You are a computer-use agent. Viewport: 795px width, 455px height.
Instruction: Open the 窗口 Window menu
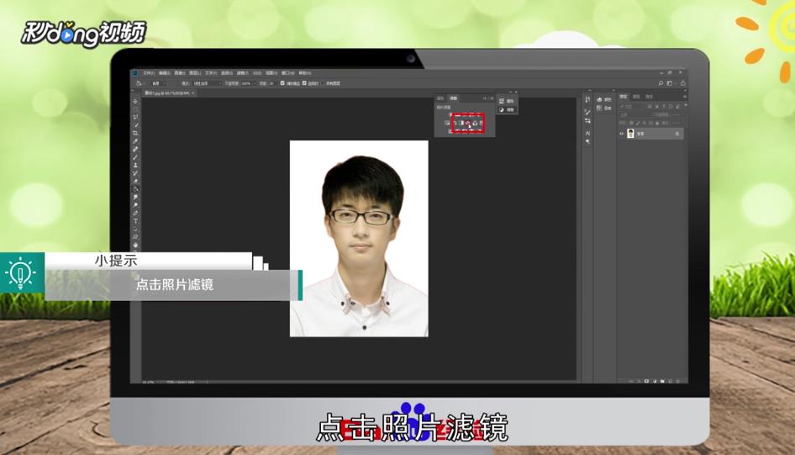288,73
